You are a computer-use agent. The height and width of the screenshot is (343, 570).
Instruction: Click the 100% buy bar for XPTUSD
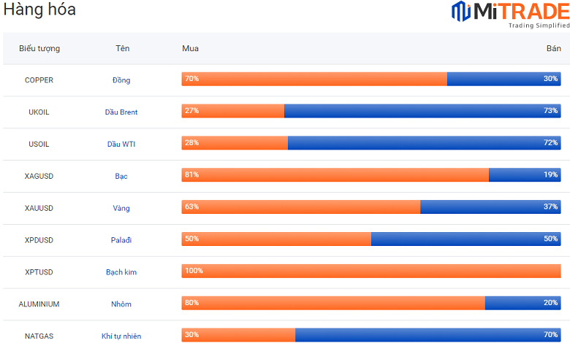tap(371, 271)
